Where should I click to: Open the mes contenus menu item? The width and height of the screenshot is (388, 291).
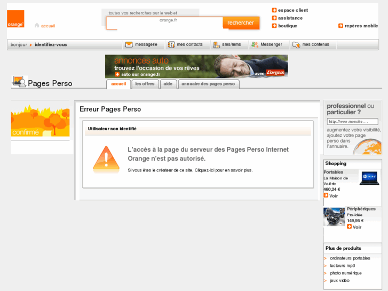pyautogui.click(x=316, y=44)
